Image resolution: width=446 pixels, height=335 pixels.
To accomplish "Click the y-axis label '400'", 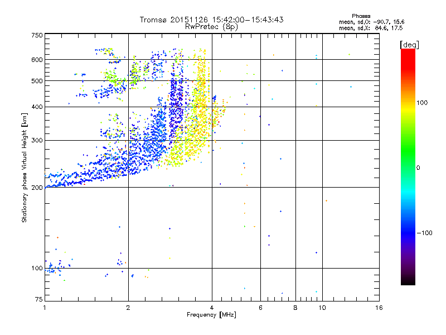I will tap(37, 107).
